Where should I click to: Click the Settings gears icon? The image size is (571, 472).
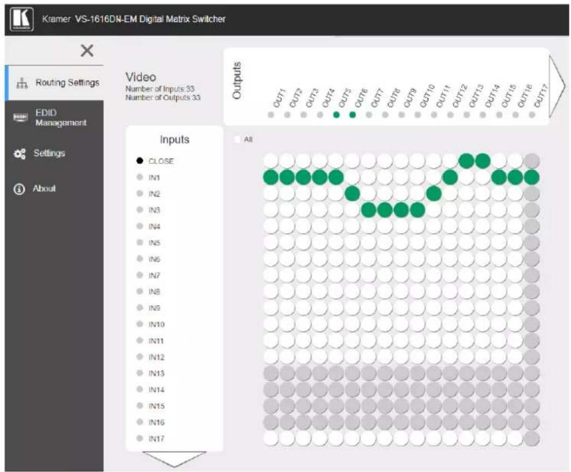point(19,154)
